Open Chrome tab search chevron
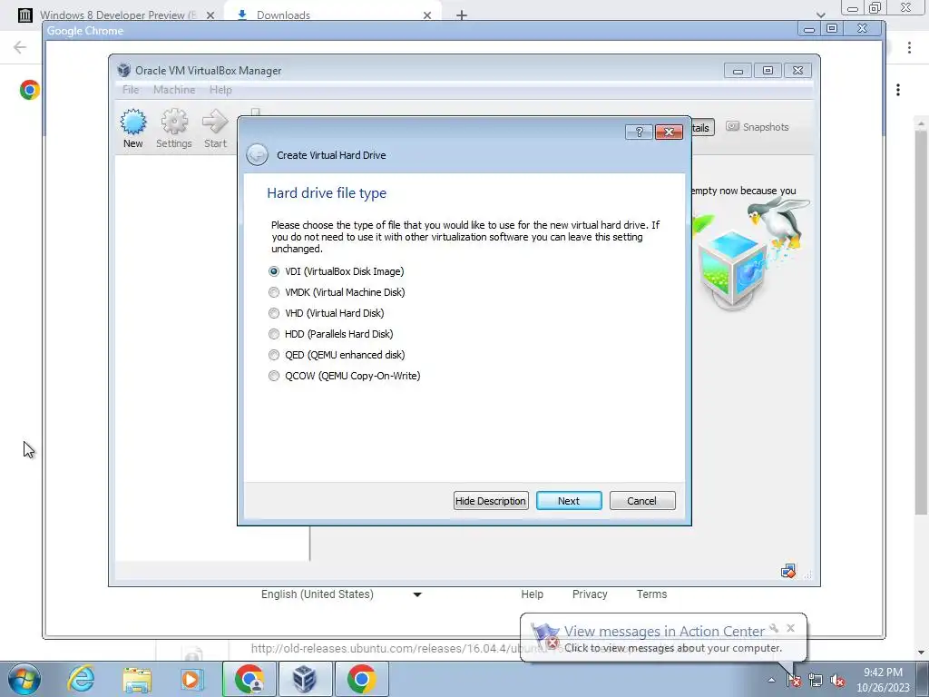 pyautogui.click(x=820, y=15)
